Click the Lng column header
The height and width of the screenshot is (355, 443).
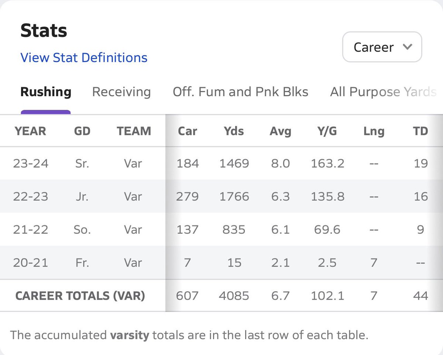pyautogui.click(x=374, y=131)
